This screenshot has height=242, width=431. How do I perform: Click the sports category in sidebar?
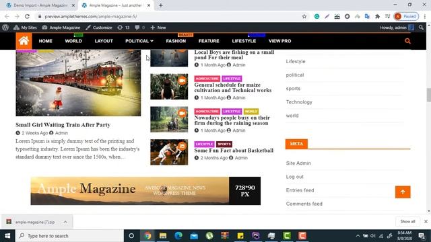click(x=293, y=89)
